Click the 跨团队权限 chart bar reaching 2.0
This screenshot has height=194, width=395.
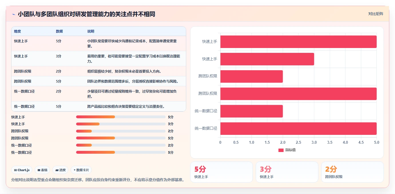coord(251,77)
